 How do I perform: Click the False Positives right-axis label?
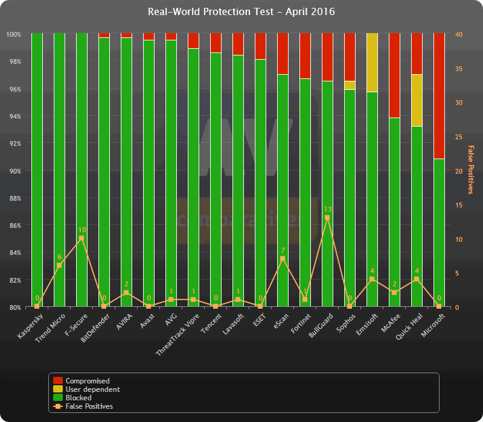(470, 169)
